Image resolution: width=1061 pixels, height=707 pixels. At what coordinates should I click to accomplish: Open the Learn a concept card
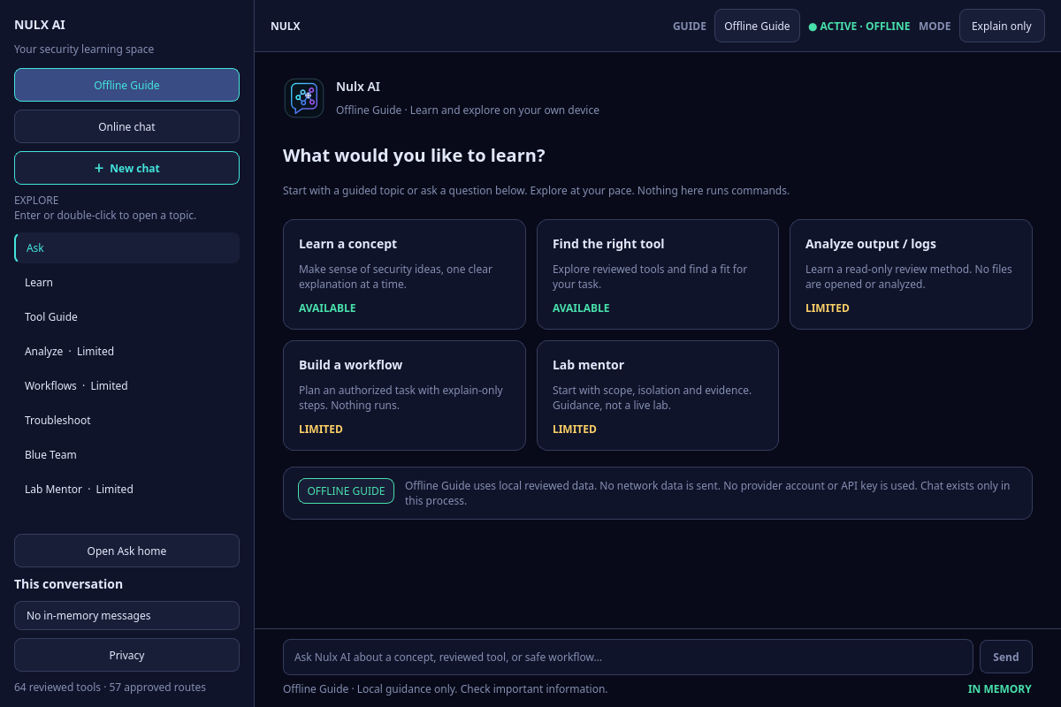tap(404, 274)
